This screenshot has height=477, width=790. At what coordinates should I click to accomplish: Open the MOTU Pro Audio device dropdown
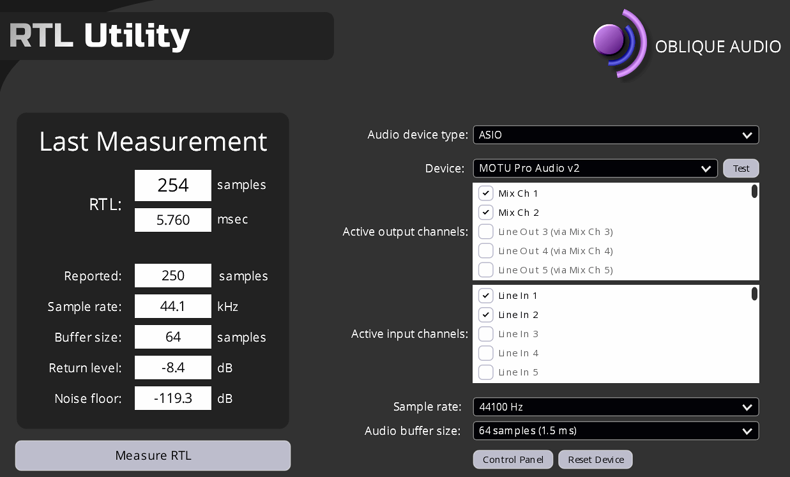pos(595,169)
